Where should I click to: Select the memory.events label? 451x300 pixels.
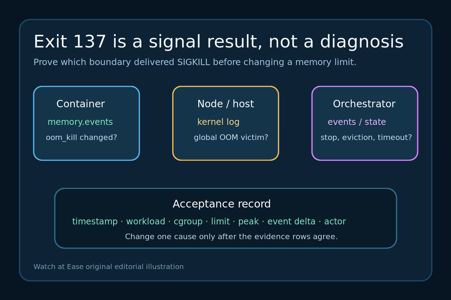pyautogui.click(x=80, y=122)
